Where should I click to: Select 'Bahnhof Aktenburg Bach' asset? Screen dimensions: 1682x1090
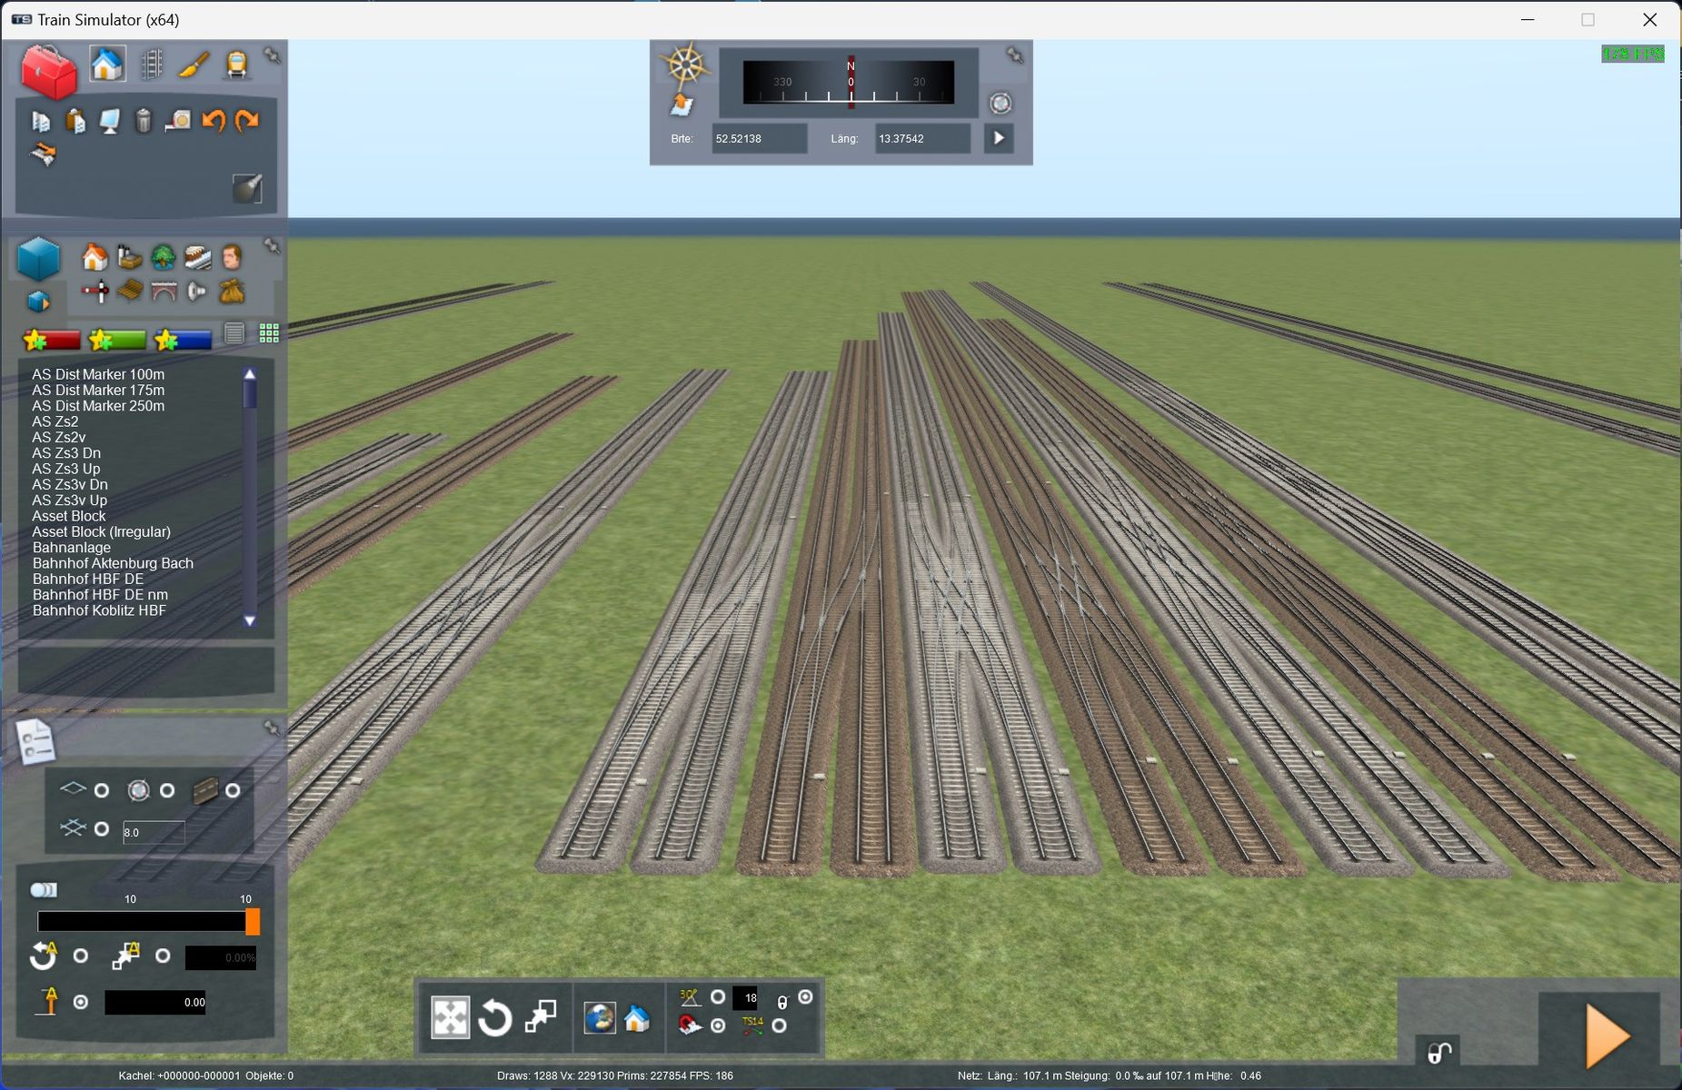(113, 563)
